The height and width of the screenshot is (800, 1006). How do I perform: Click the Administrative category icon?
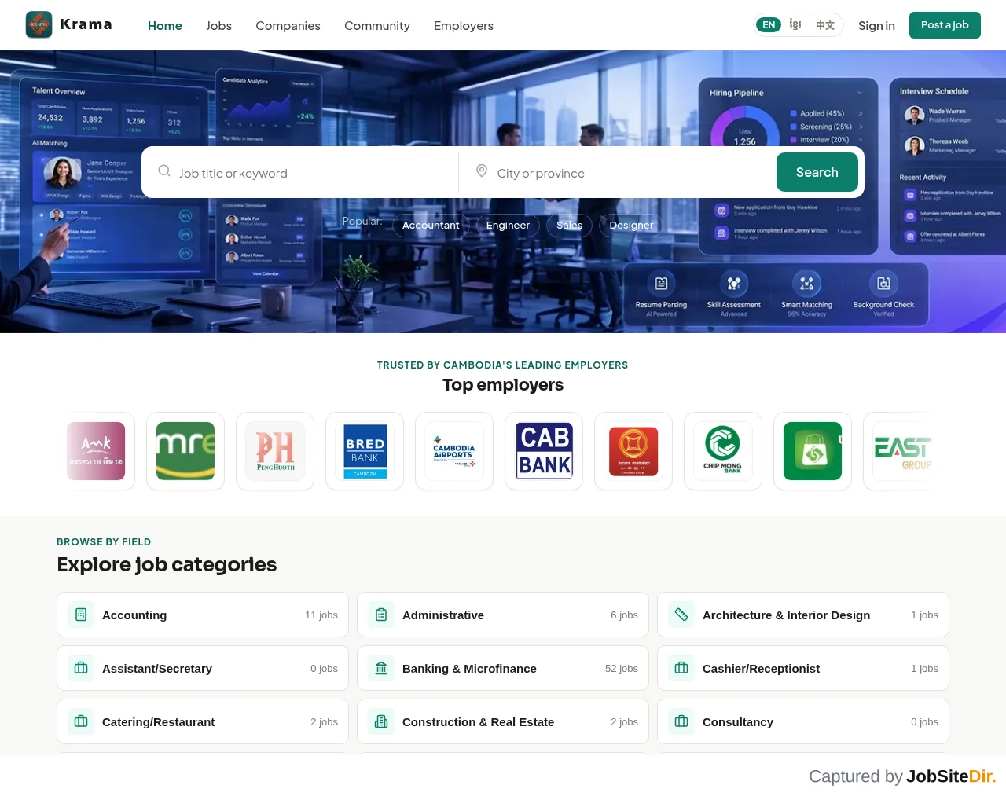381,615
